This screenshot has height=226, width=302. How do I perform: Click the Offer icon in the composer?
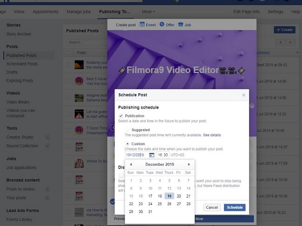162,25
